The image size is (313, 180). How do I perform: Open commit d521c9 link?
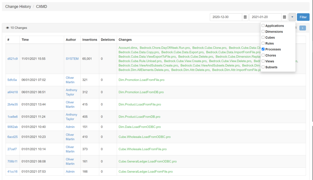click(13, 59)
